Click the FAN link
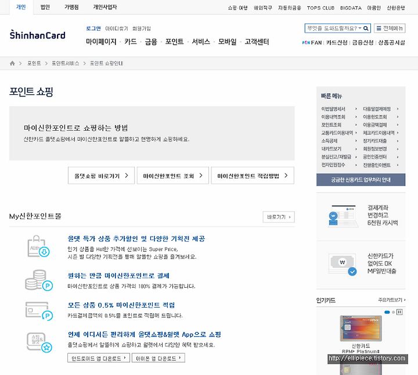 tap(312, 42)
